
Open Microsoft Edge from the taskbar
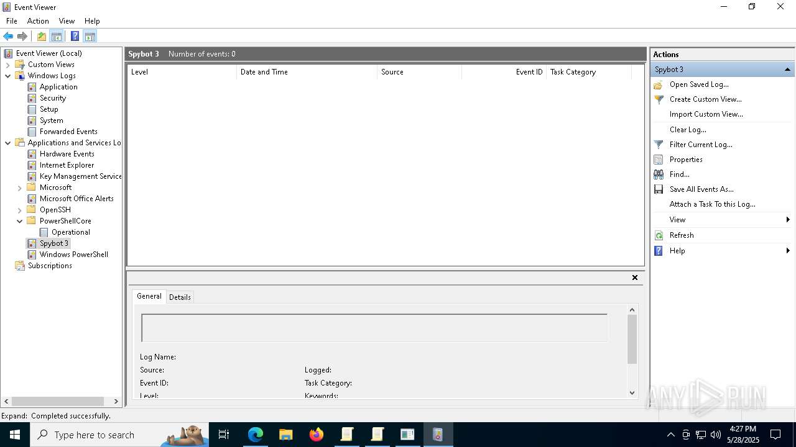click(x=256, y=435)
